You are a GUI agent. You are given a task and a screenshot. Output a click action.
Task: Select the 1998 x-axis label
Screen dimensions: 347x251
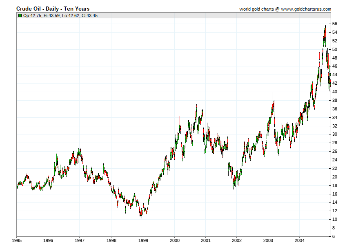(111, 240)
